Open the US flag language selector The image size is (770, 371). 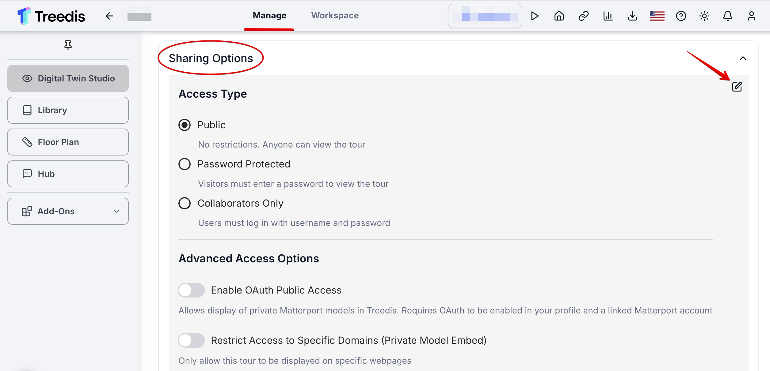657,16
